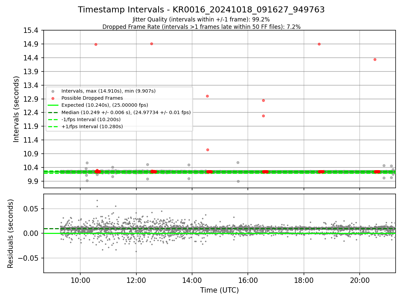Click the Intervals (seconds) y-axis label
403x302 pixels.
coord(16,109)
